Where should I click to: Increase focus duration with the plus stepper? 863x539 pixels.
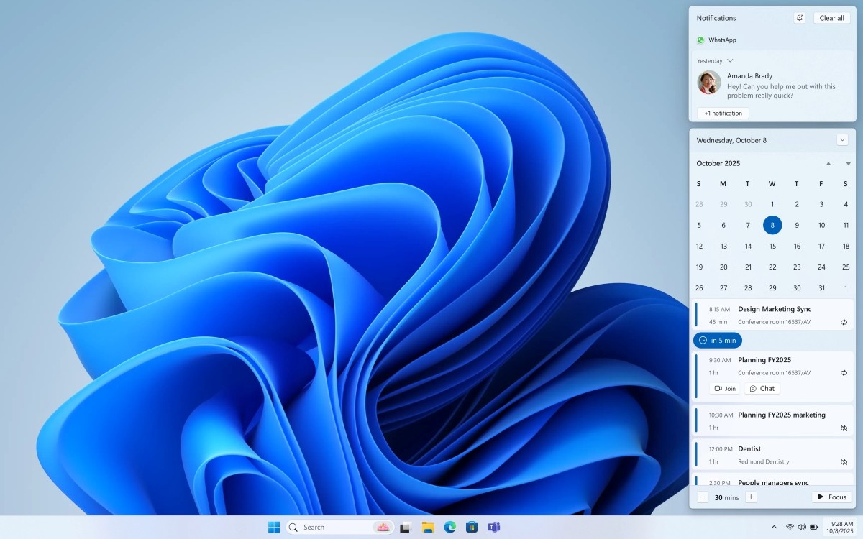[751, 497]
